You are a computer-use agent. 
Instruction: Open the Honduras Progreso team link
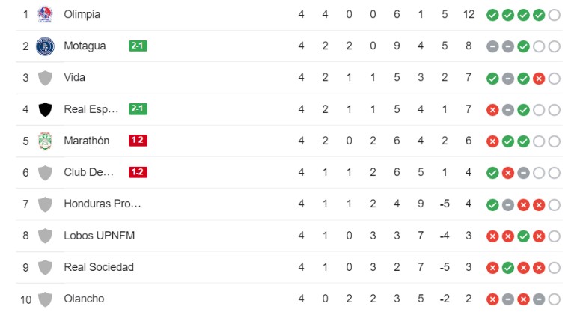tap(103, 204)
